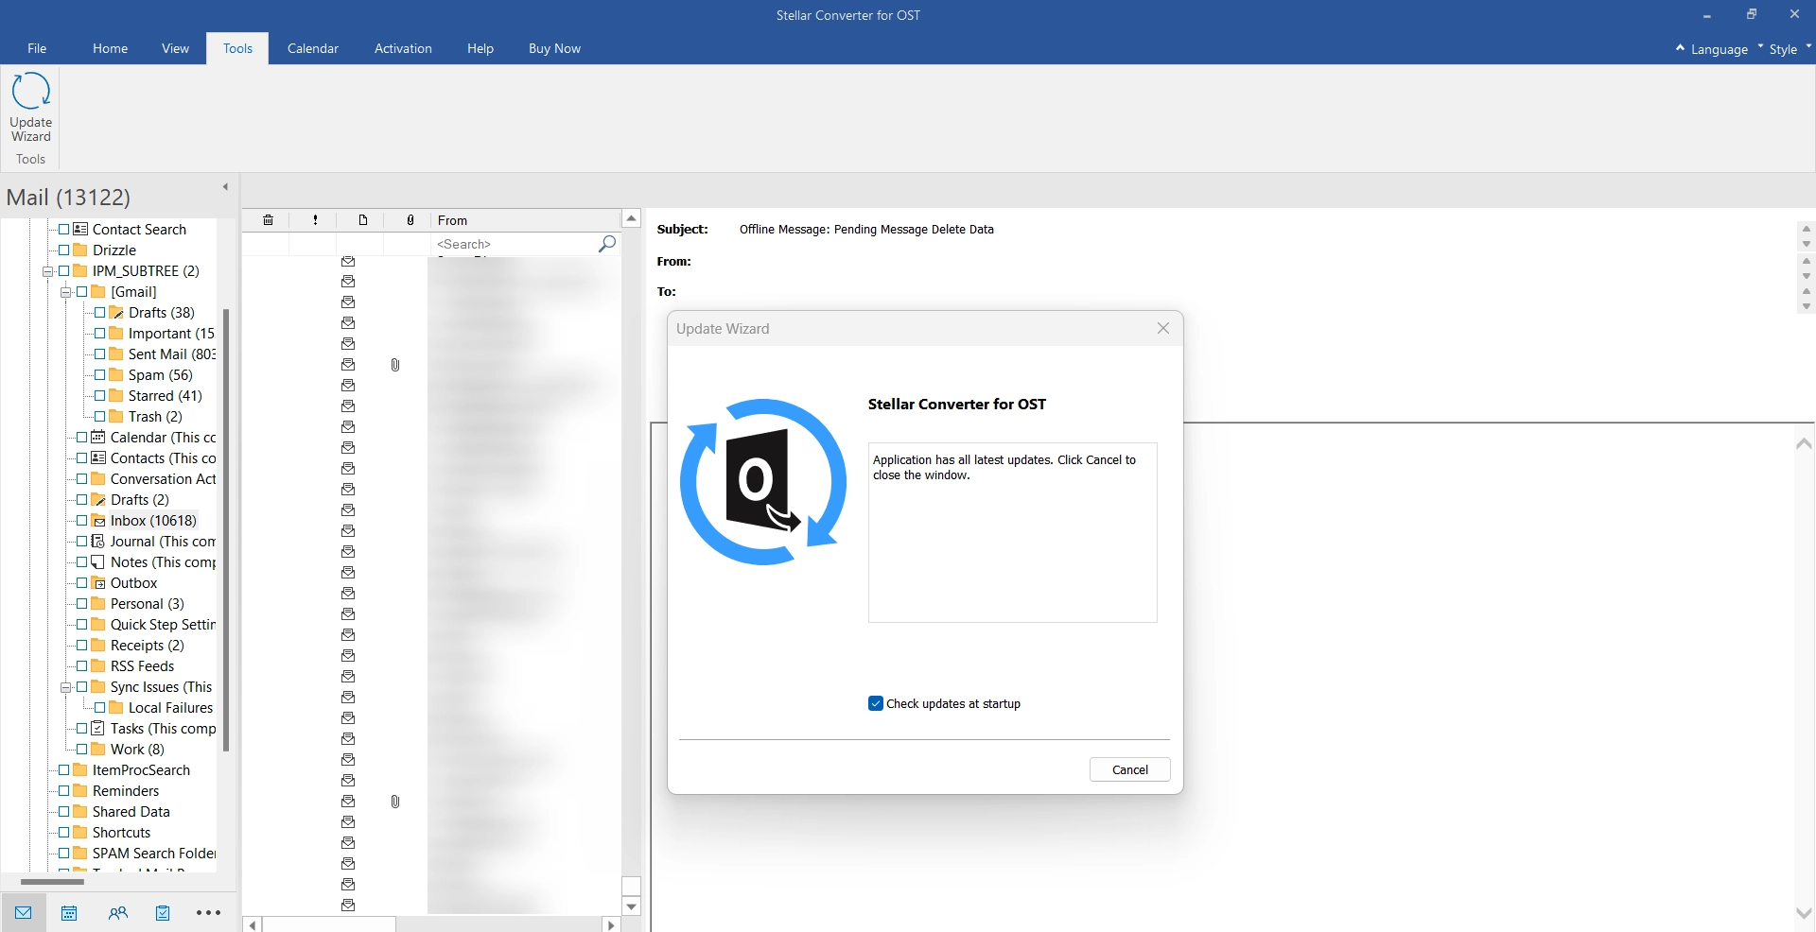Viewport: 1816px width, 932px height.
Task: Click the Tasks folder icon in tree
Action: click(98, 729)
